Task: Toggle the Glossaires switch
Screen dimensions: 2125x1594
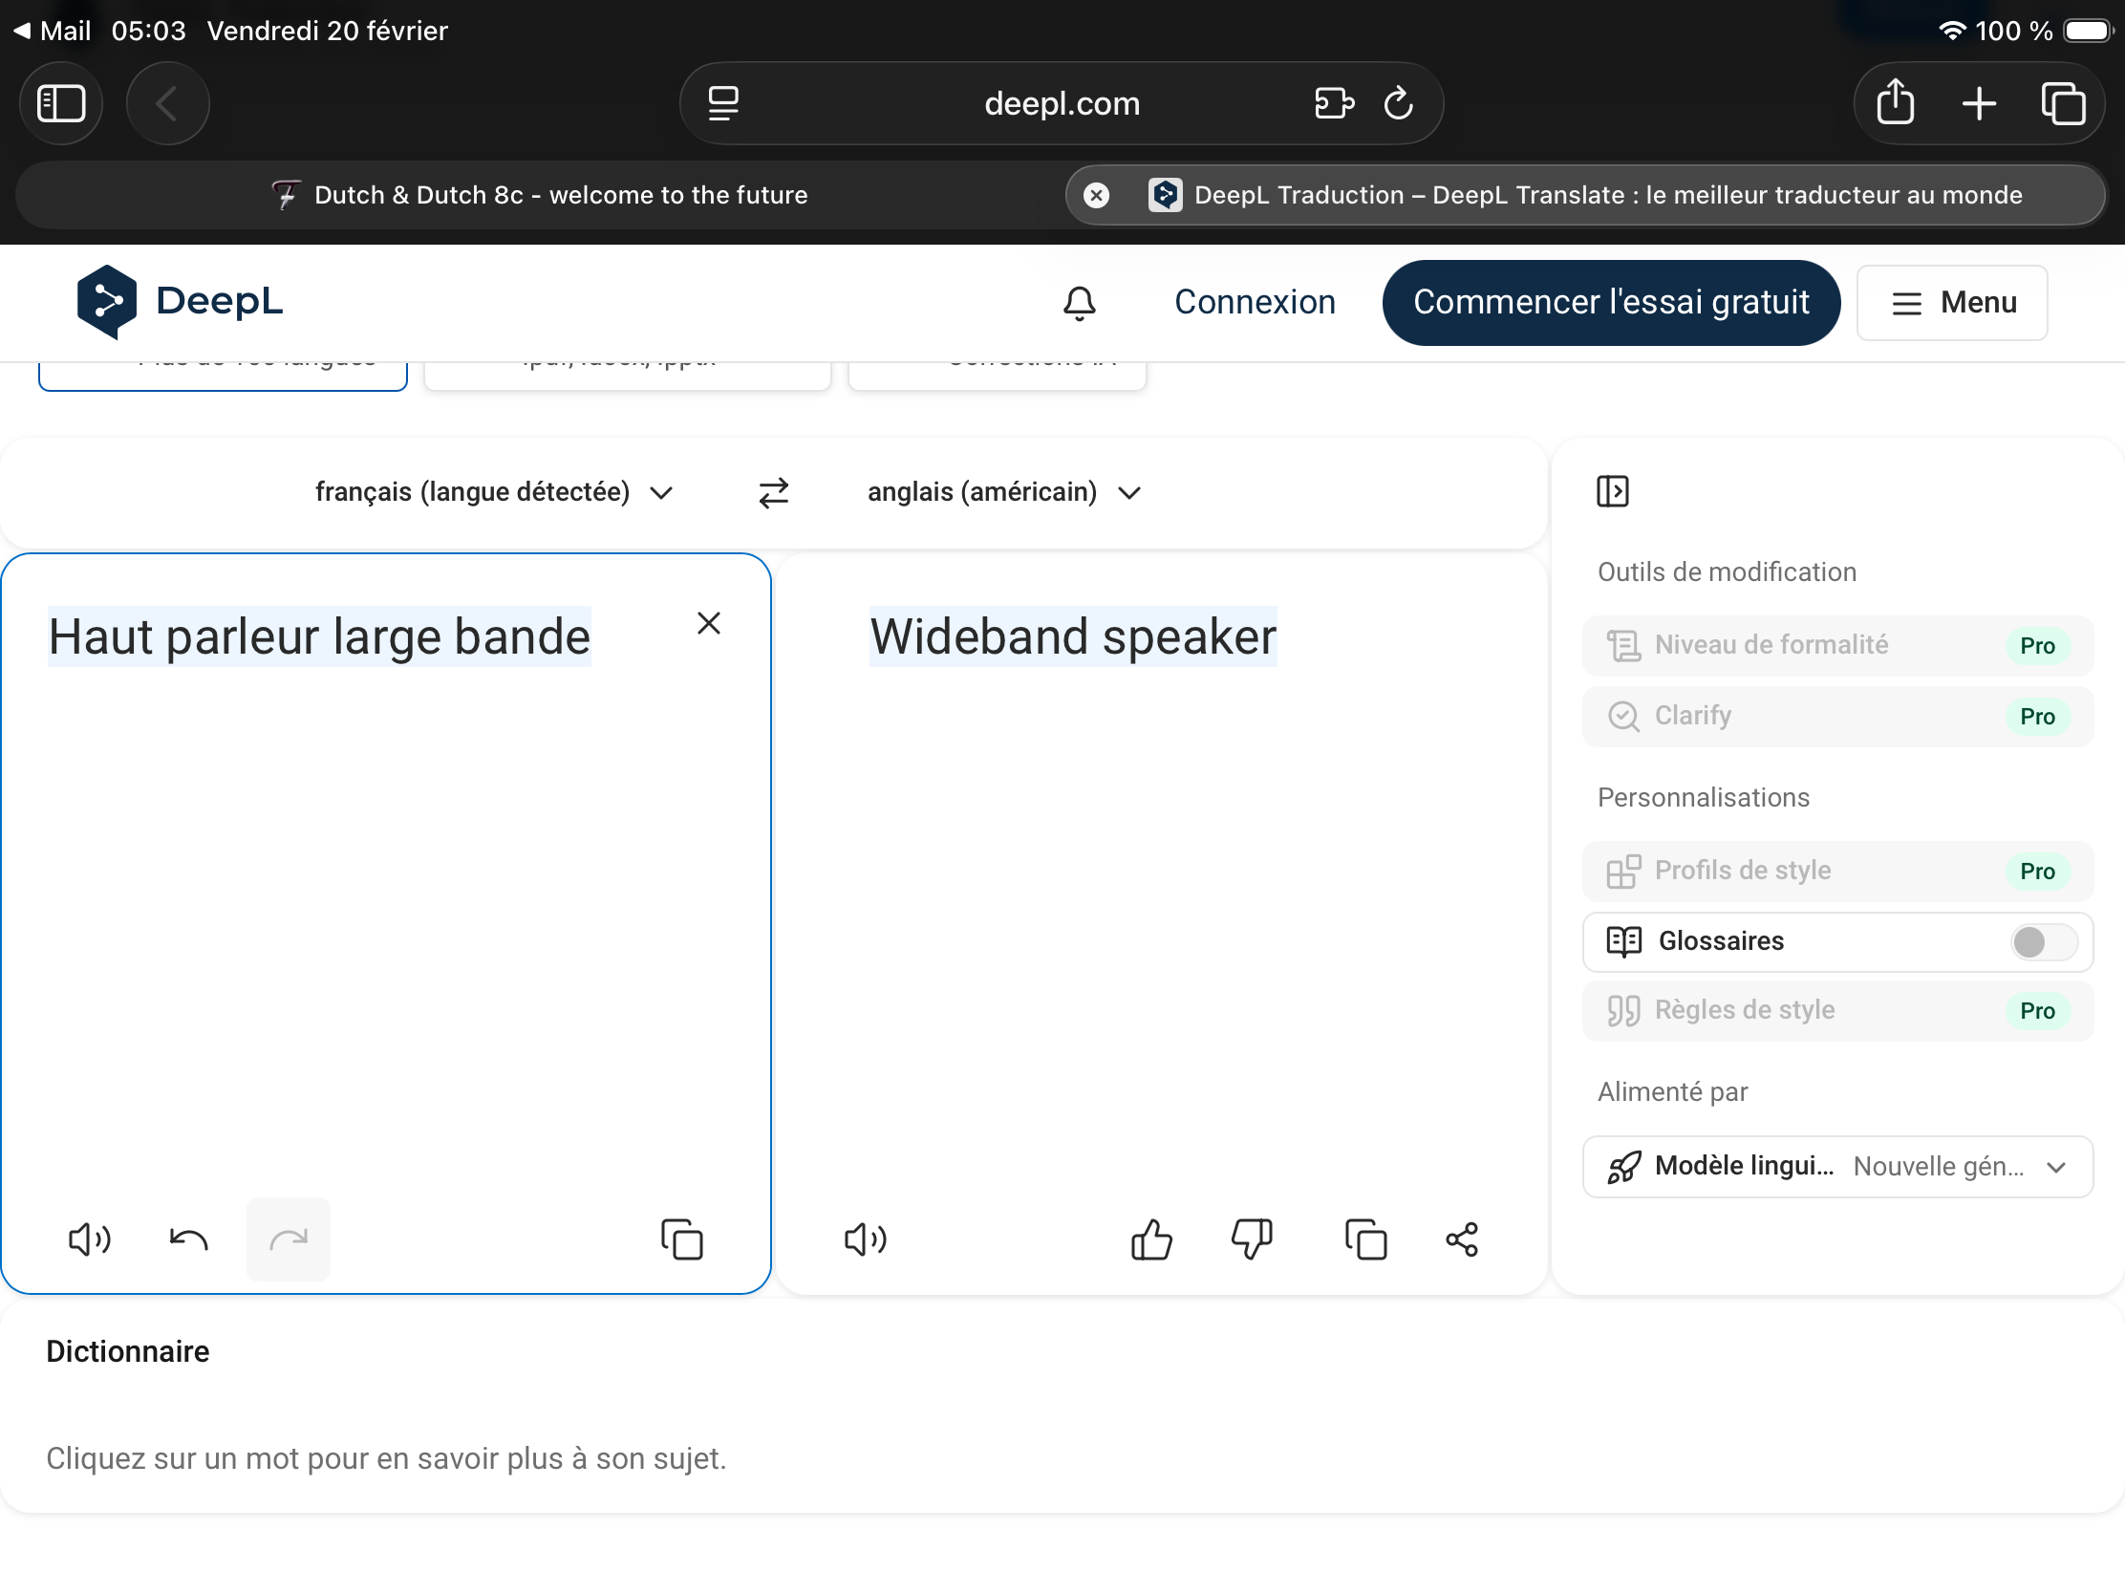Action: point(2043,941)
